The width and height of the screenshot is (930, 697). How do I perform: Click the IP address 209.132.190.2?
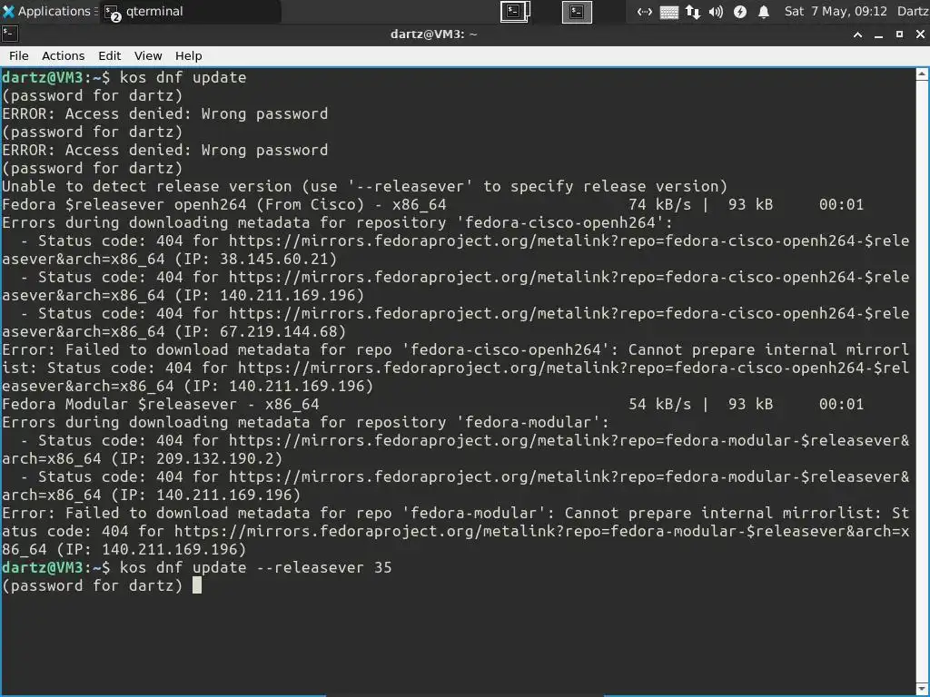[x=214, y=458]
